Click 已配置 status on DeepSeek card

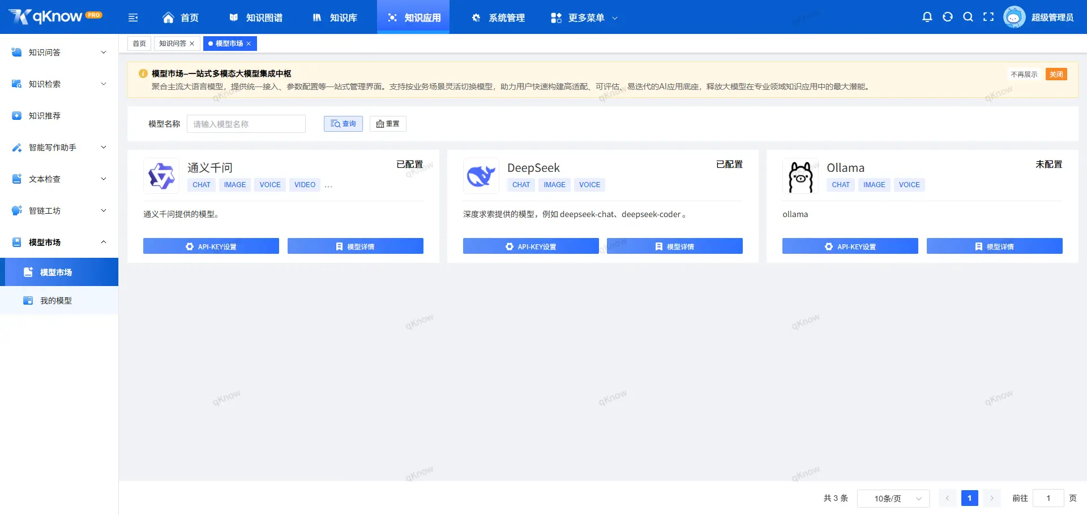tap(729, 164)
